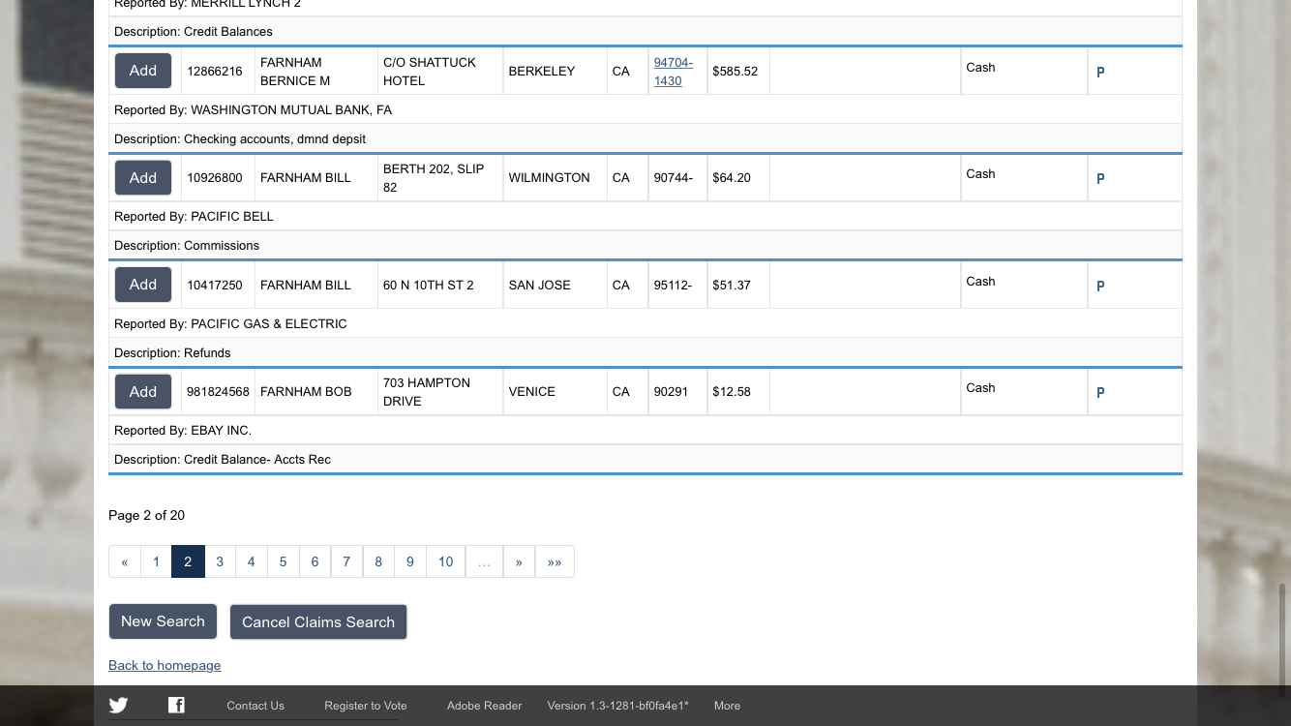Open Register to Vote footer link
This screenshot has width=1291, height=726.
(366, 706)
